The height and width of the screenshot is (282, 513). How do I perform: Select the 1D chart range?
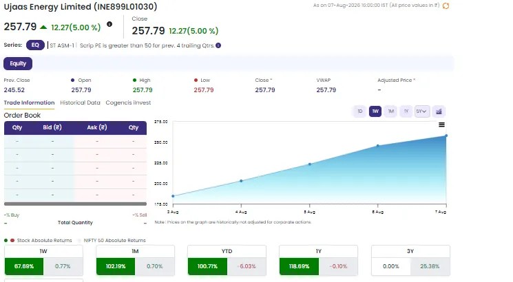click(360, 111)
